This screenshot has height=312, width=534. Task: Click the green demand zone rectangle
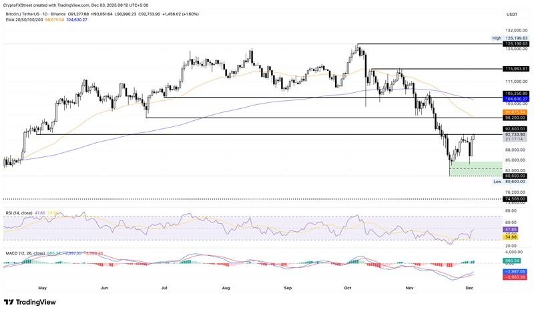coord(475,168)
